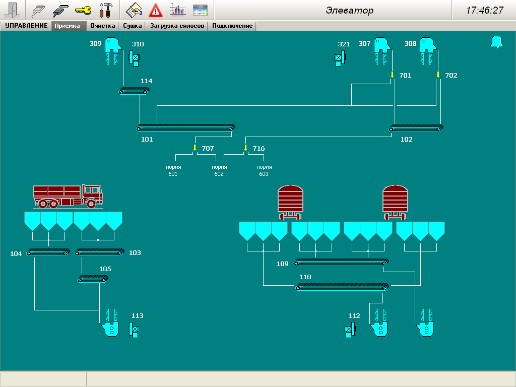
Task: Click the alarm bell icon
Action: click(x=496, y=42)
